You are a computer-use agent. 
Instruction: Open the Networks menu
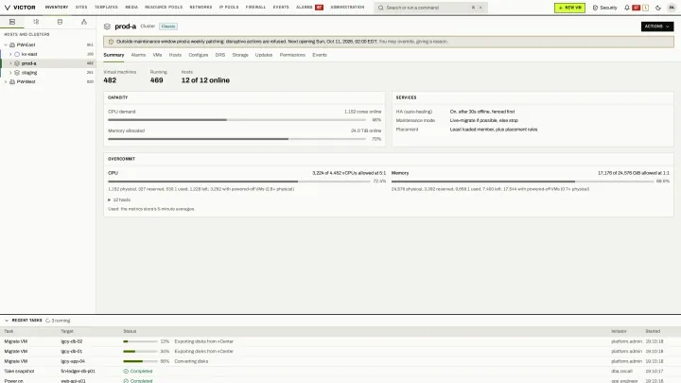coord(201,8)
